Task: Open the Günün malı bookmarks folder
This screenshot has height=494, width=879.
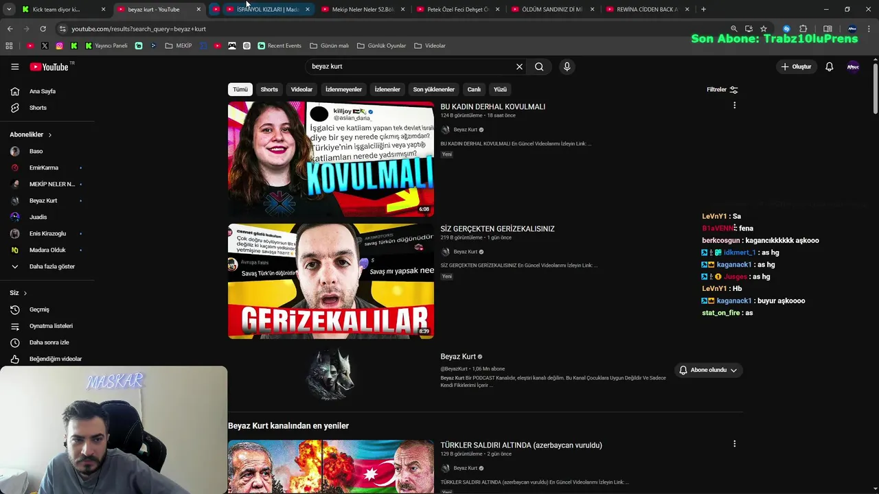Action: coord(329,46)
